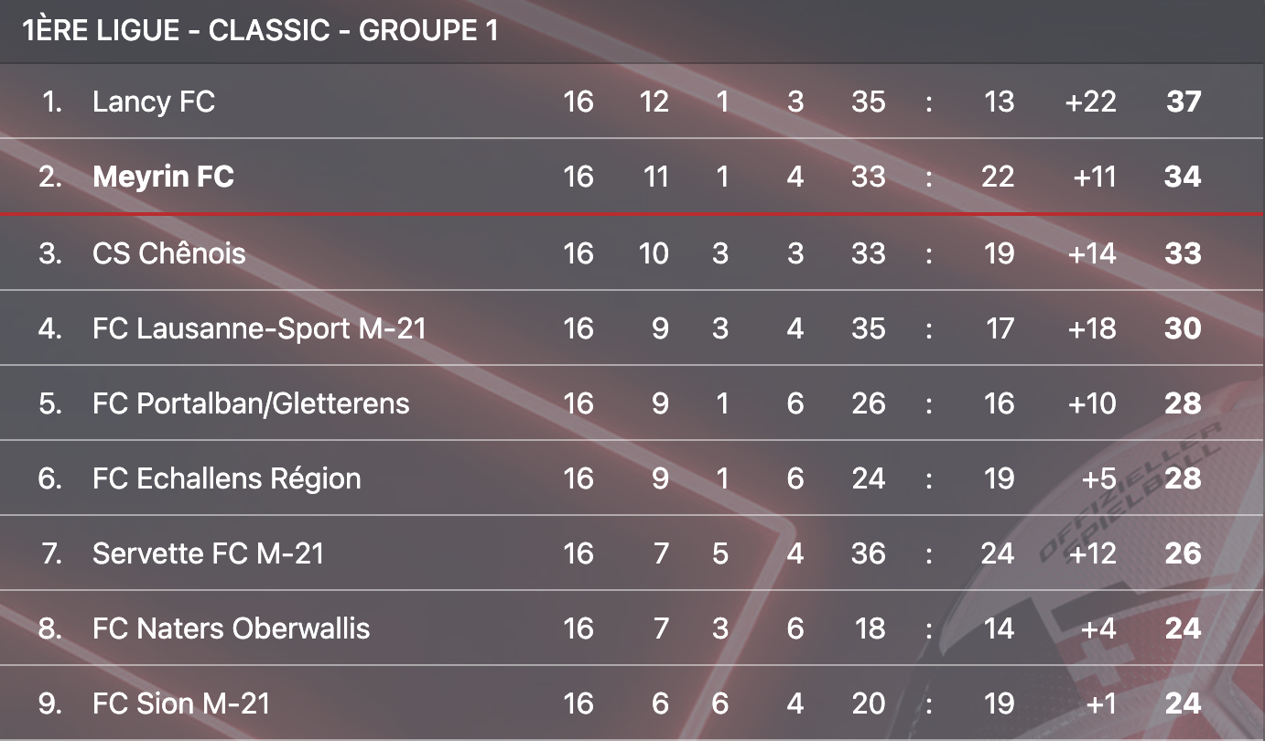The width and height of the screenshot is (1265, 741).
Task: Click the 1ÈRE LIGUE - CLASSIC - GROUPE 1 header
Action: click(260, 30)
